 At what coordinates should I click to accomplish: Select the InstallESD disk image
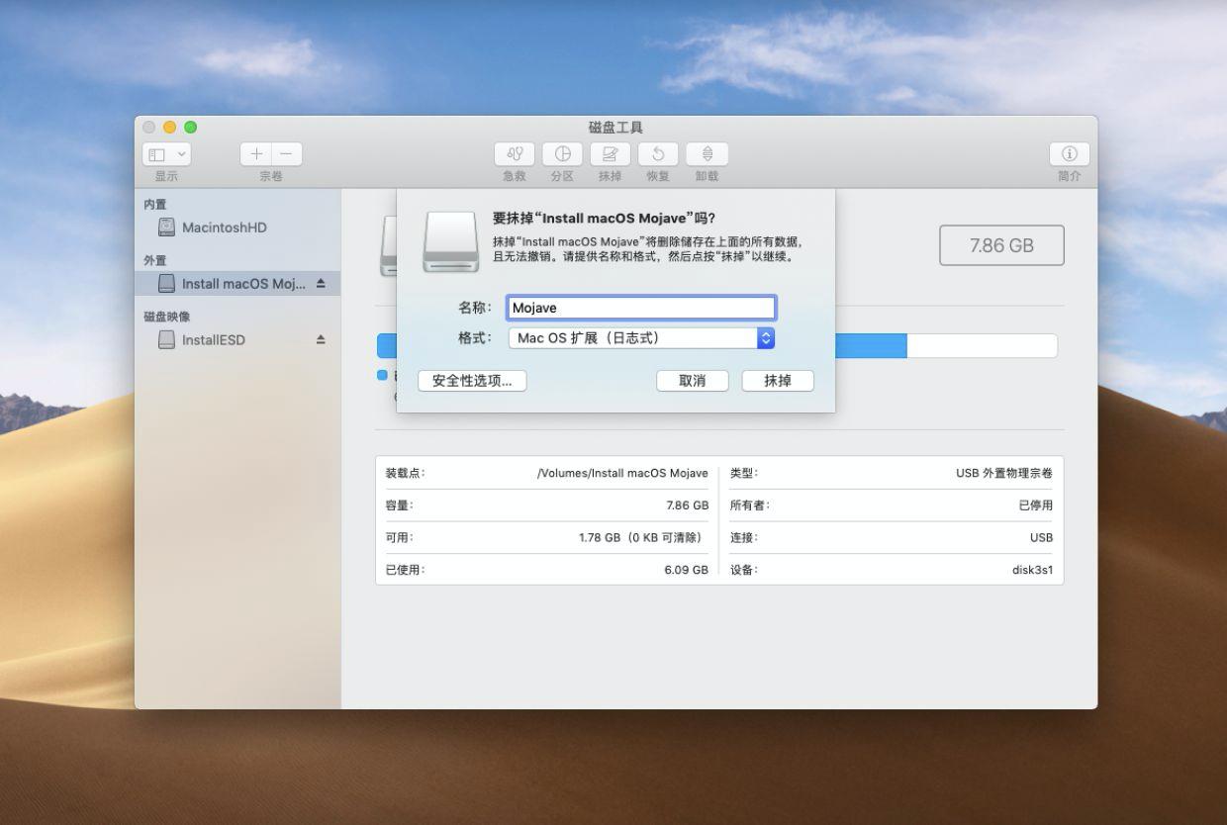click(x=220, y=339)
